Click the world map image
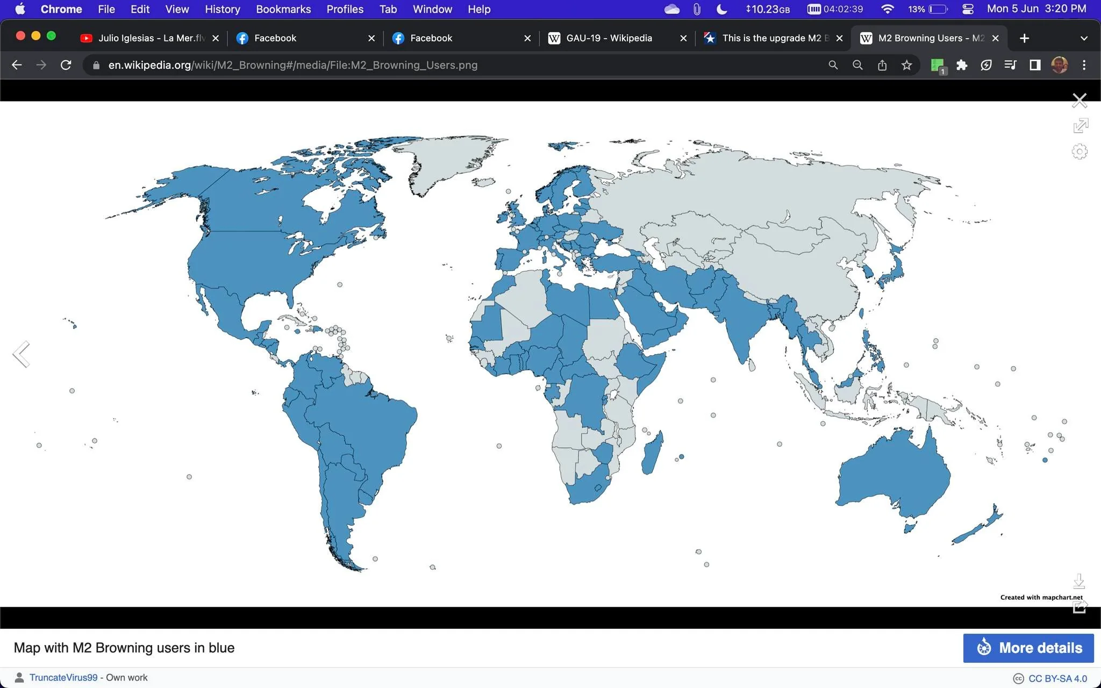 pyautogui.click(x=550, y=354)
